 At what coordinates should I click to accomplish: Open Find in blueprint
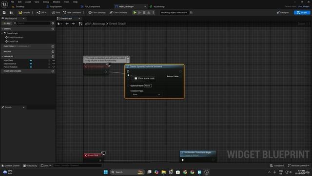(x=56, y=13)
